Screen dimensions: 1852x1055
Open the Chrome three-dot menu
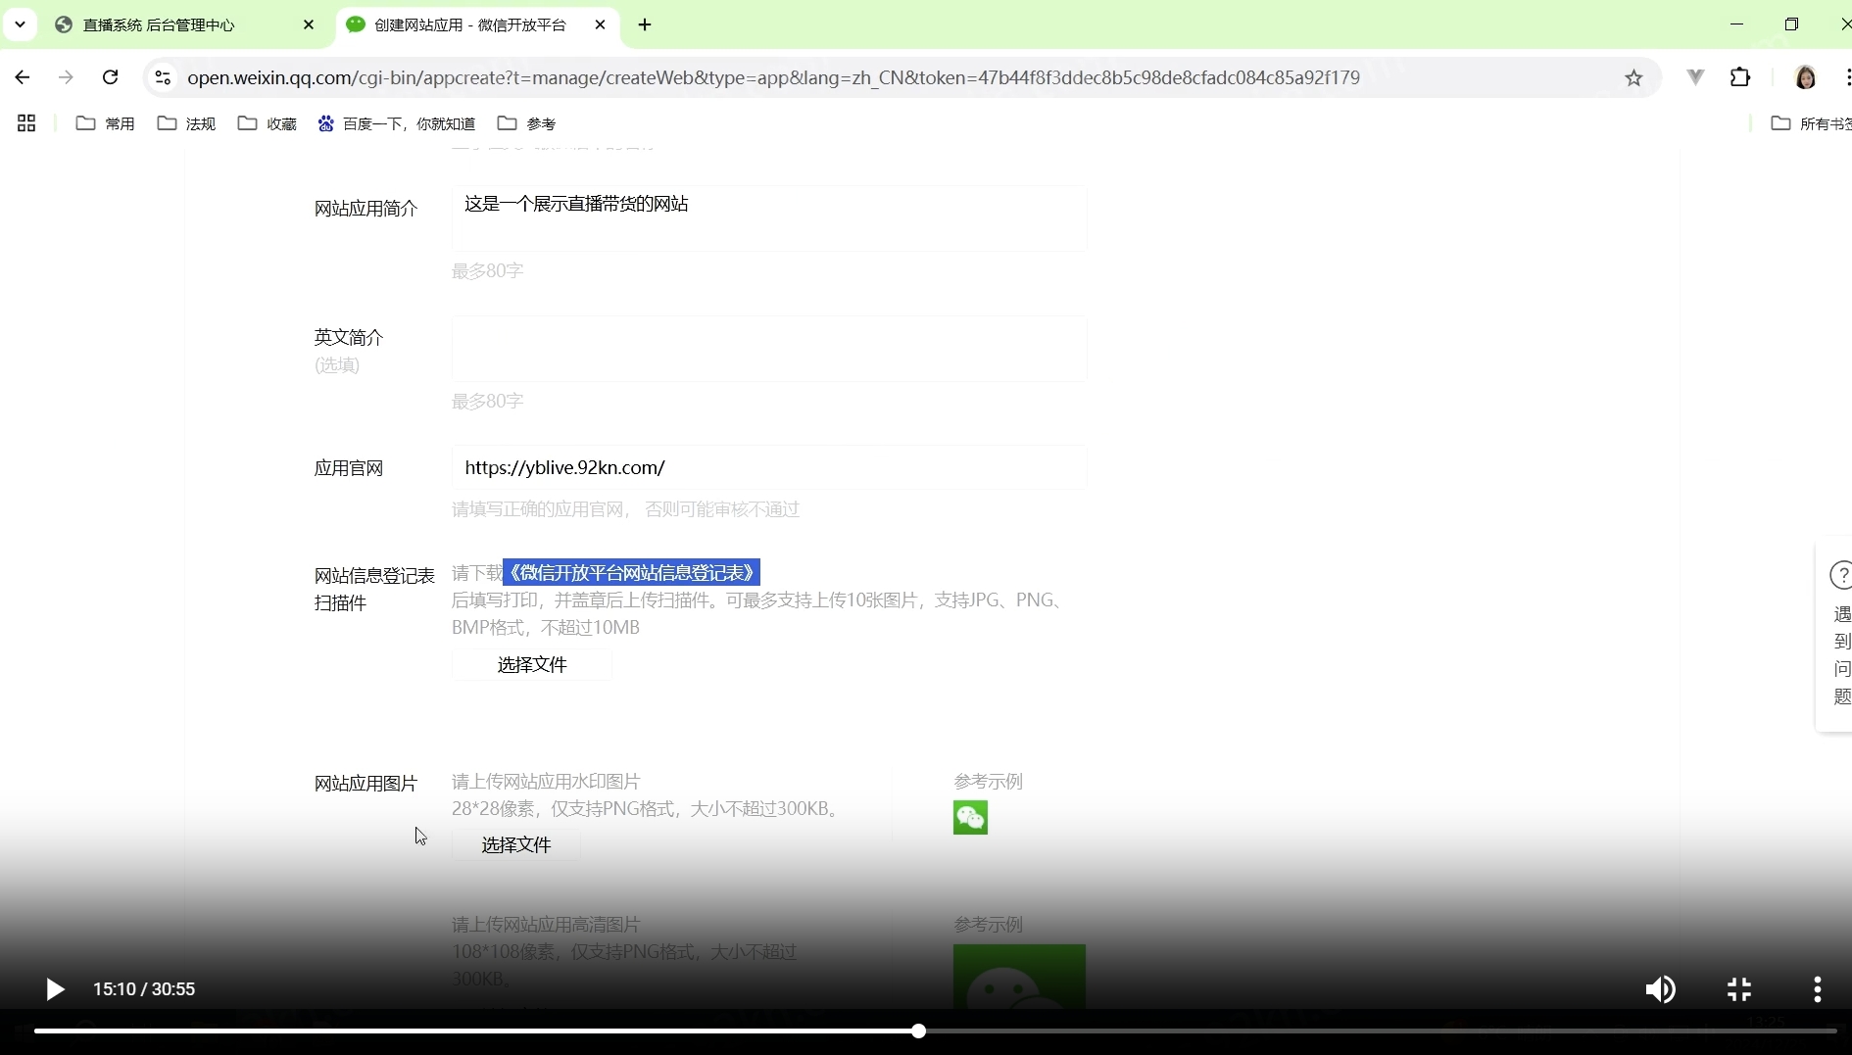(1846, 76)
